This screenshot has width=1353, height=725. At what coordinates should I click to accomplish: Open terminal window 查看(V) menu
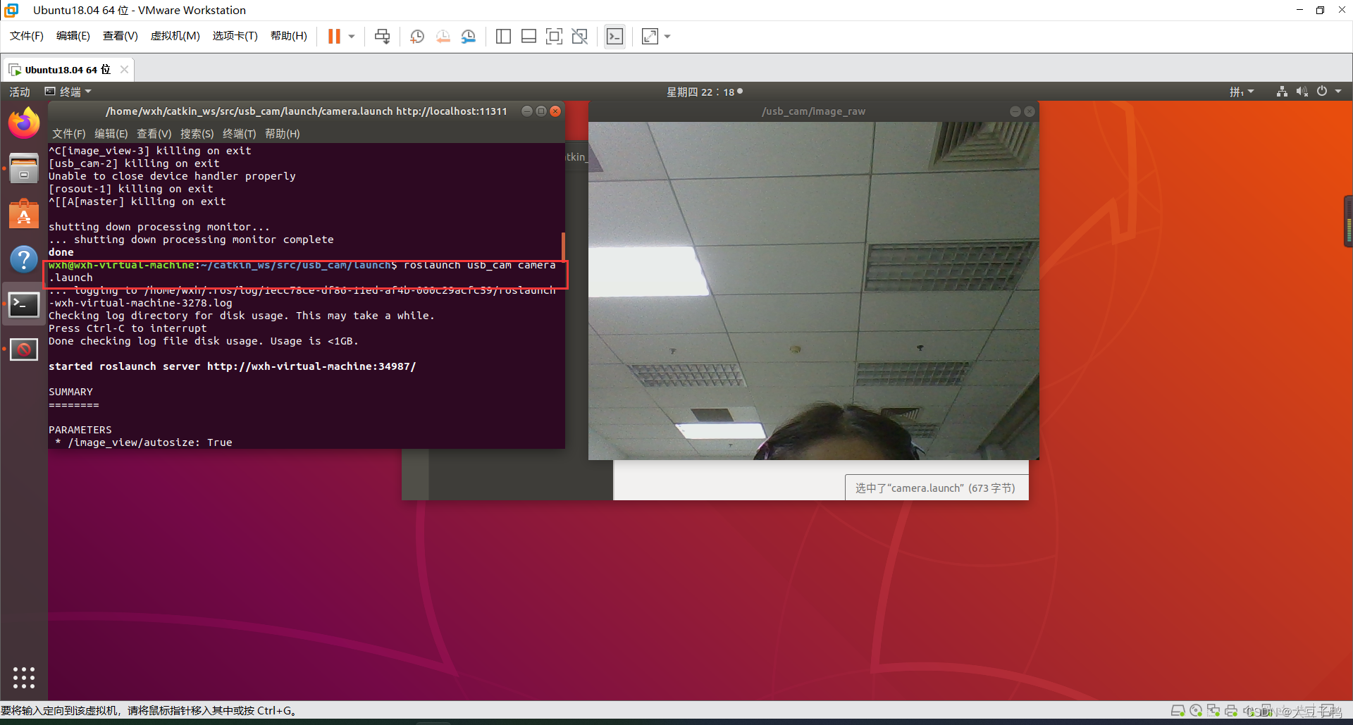coord(154,133)
